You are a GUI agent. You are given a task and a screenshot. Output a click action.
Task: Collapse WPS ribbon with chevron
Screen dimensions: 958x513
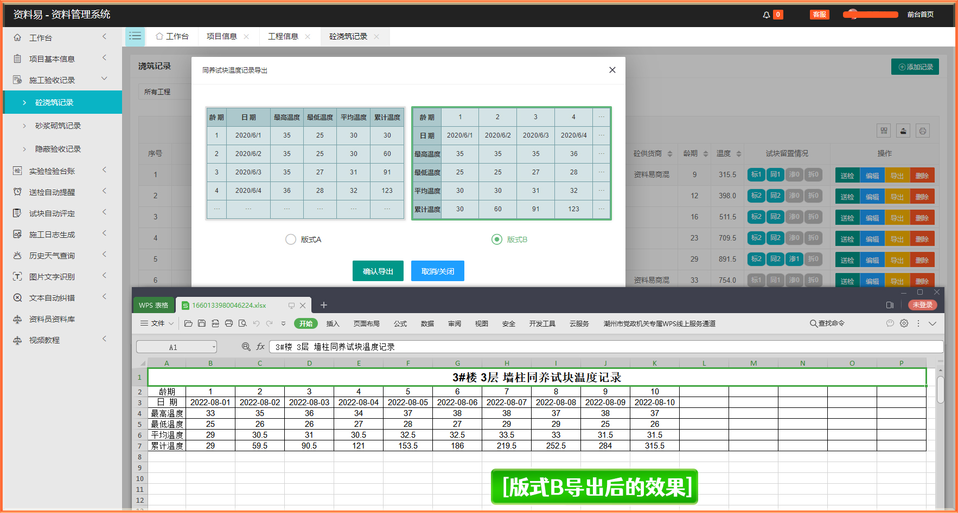coord(933,323)
